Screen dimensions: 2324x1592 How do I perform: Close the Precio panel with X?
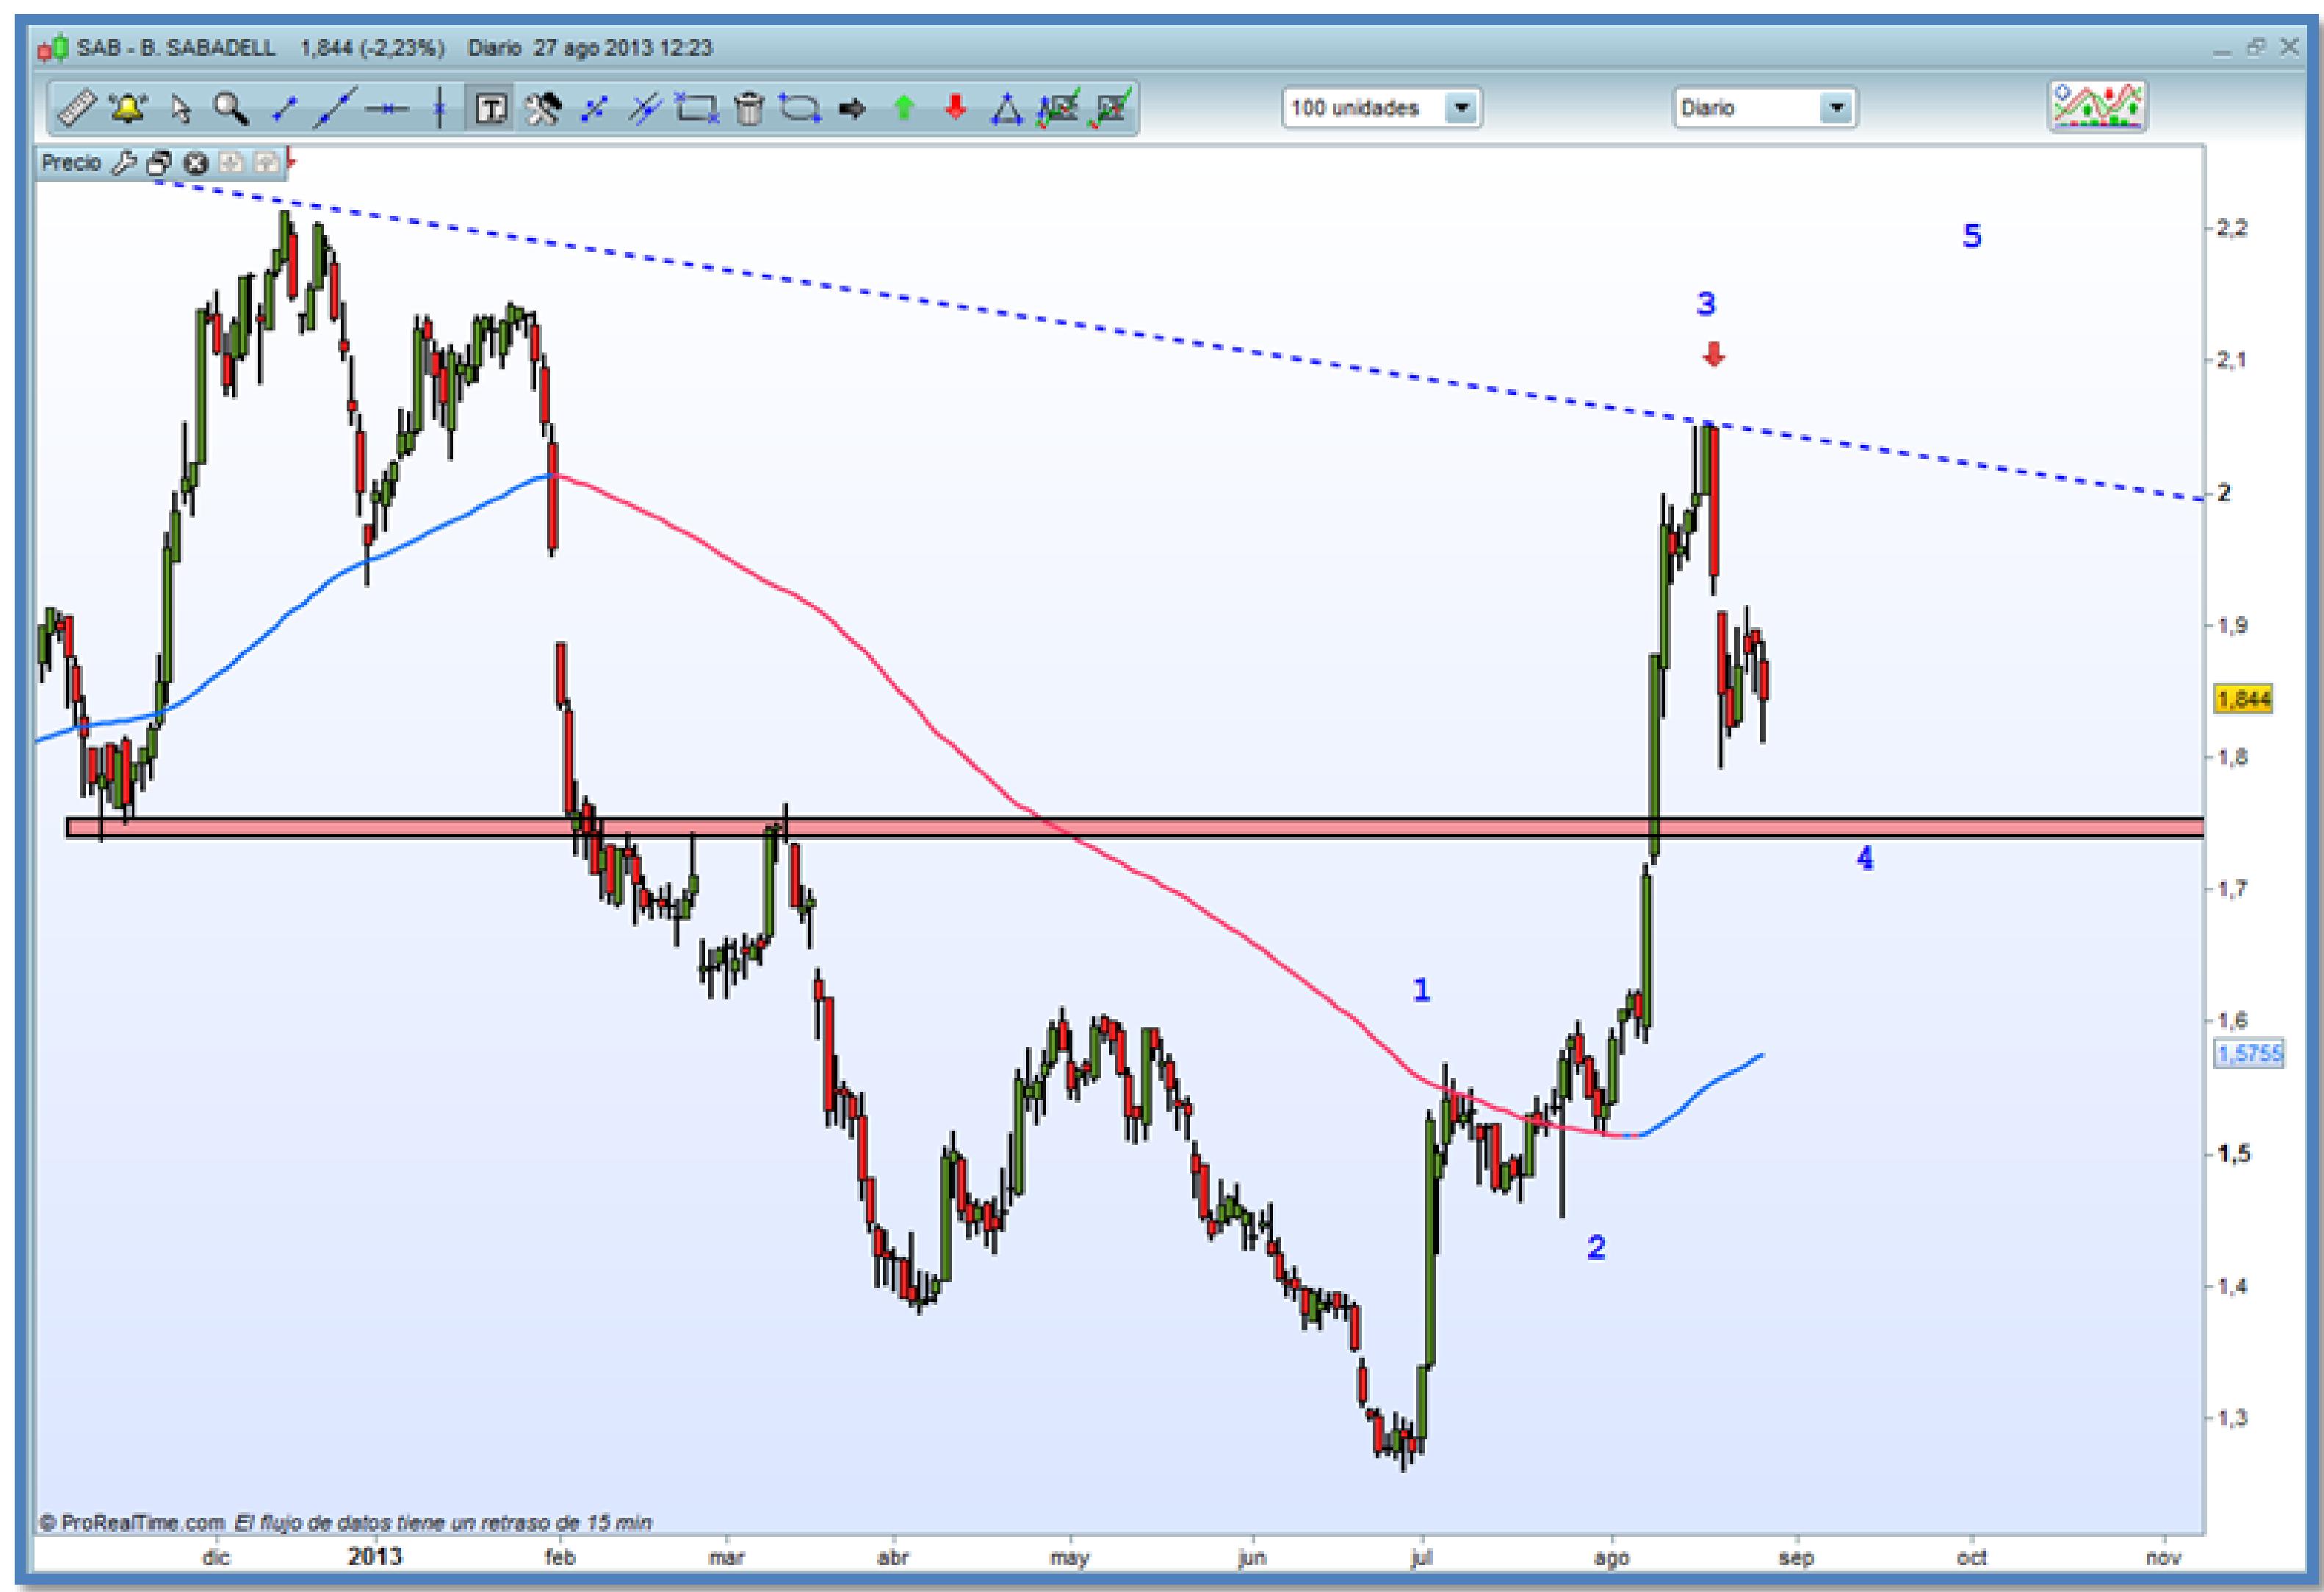(196, 163)
